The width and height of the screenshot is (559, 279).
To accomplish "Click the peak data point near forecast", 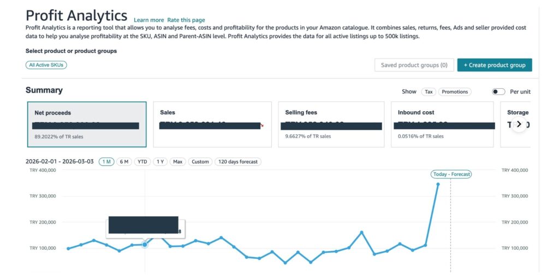I will 438,184.
